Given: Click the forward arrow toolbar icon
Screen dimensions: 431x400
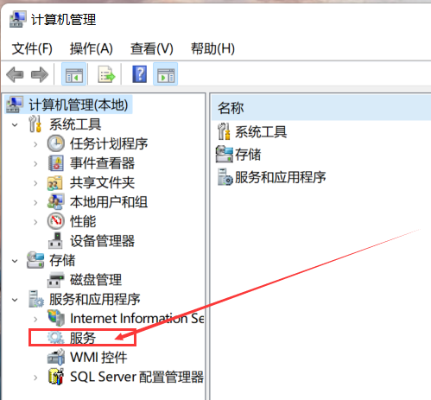Looking at the screenshot, I should tap(40, 74).
